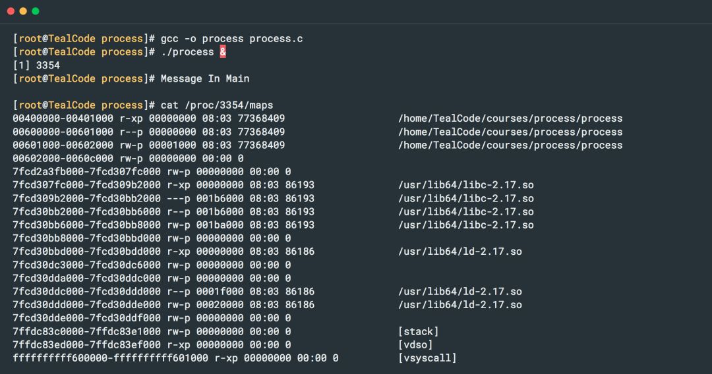Click the [stack] mapping label
This screenshot has width=712, height=374.
click(418, 331)
